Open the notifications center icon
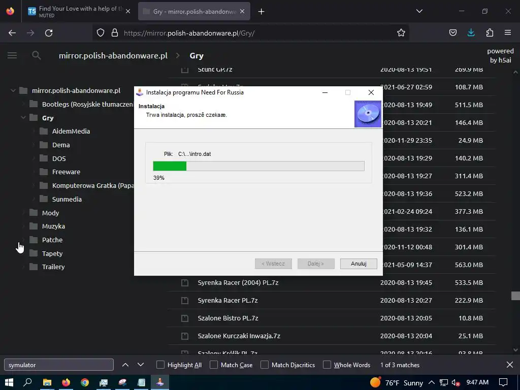Image resolution: width=520 pixels, height=390 pixels. tap(503, 382)
